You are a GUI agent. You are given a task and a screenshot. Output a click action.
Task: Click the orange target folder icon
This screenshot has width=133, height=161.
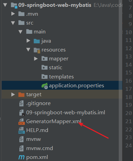point(21,94)
